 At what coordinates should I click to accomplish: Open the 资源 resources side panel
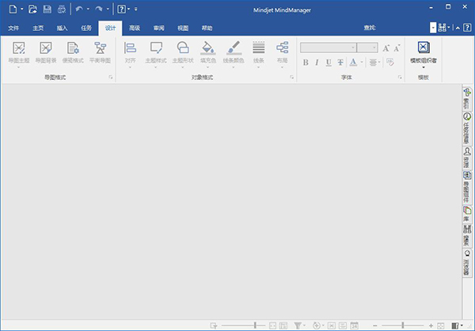click(467, 158)
